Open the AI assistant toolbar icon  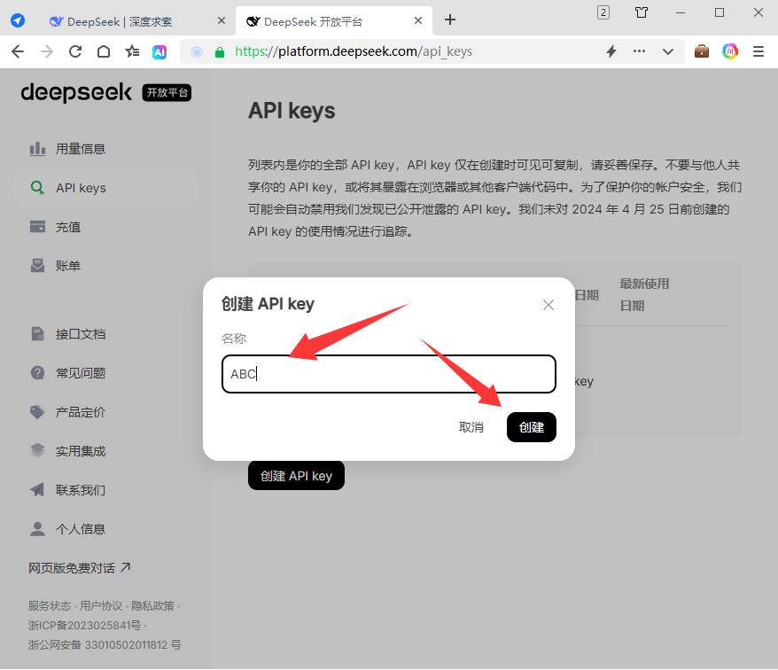pyautogui.click(x=159, y=51)
